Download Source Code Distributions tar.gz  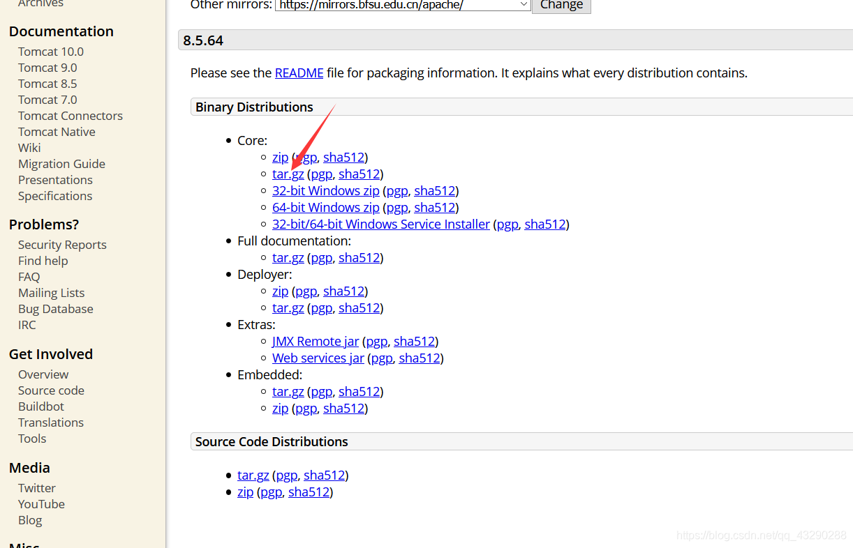[x=253, y=475]
